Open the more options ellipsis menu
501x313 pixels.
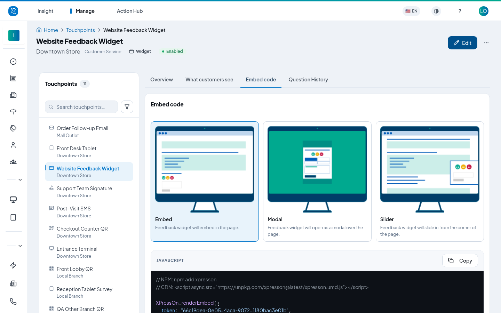click(486, 43)
